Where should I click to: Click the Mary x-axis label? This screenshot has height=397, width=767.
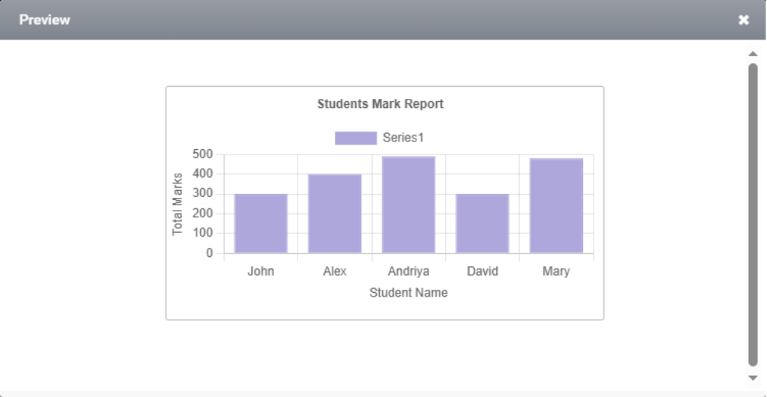[x=556, y=272]
